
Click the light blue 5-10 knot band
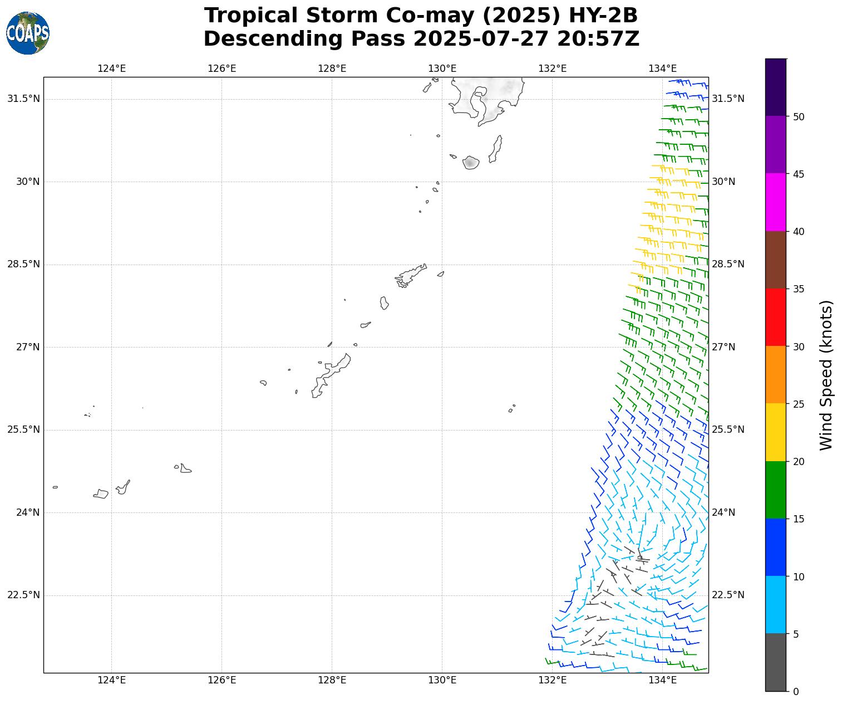775,604
